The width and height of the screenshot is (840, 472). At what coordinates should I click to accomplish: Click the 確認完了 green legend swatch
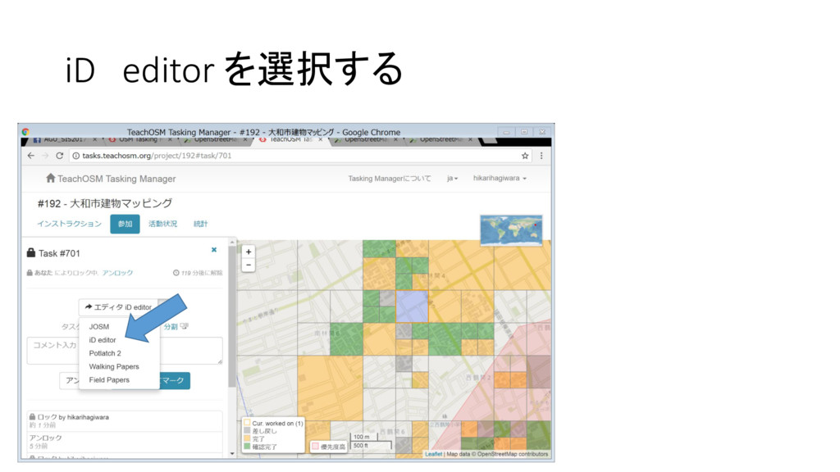point(248,447)
